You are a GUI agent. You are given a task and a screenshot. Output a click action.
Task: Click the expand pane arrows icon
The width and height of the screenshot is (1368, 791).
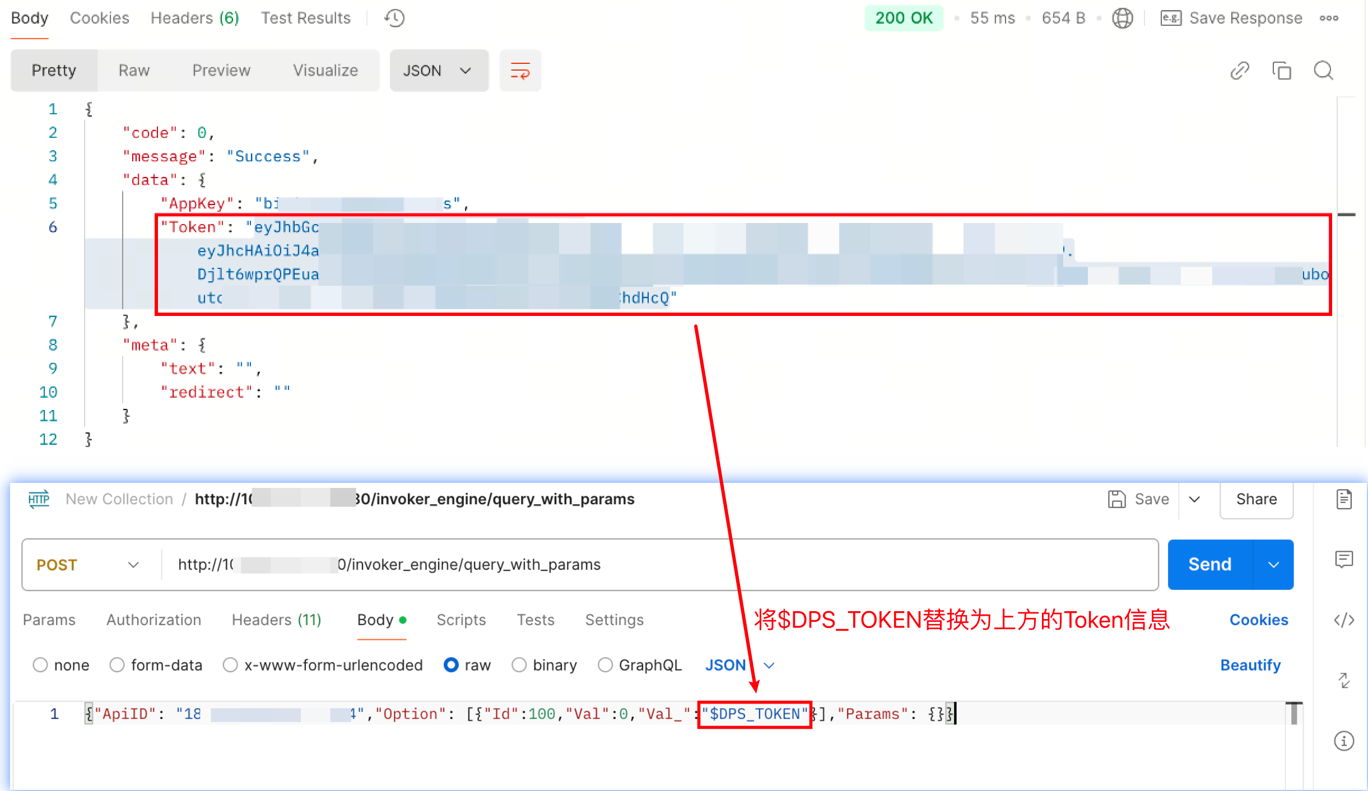coord(1344,681)
